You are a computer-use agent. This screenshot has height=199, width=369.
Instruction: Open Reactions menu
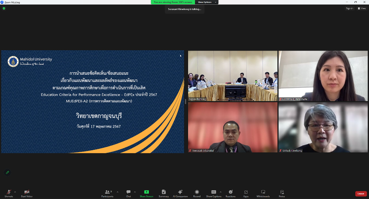230,193
